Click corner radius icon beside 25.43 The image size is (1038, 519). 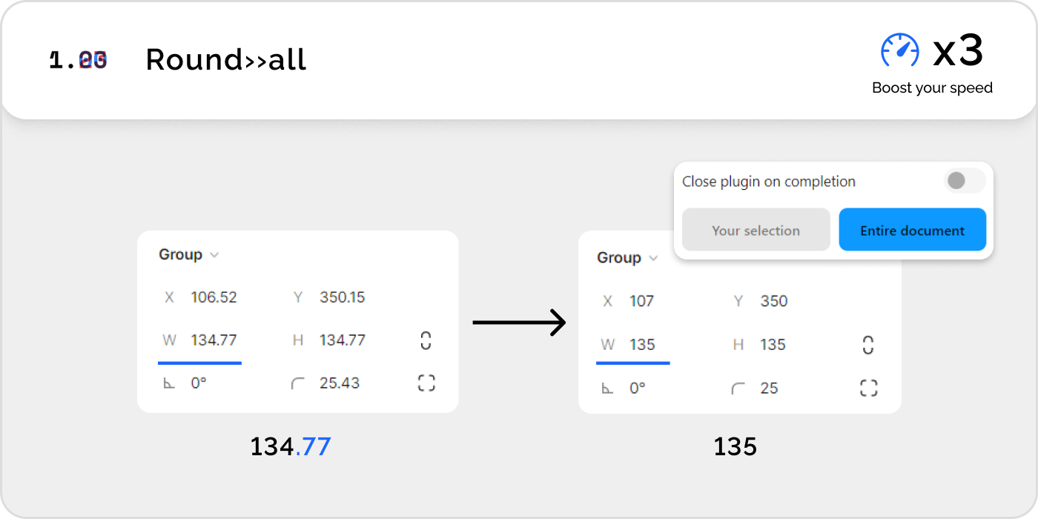(x=298, y=383)
